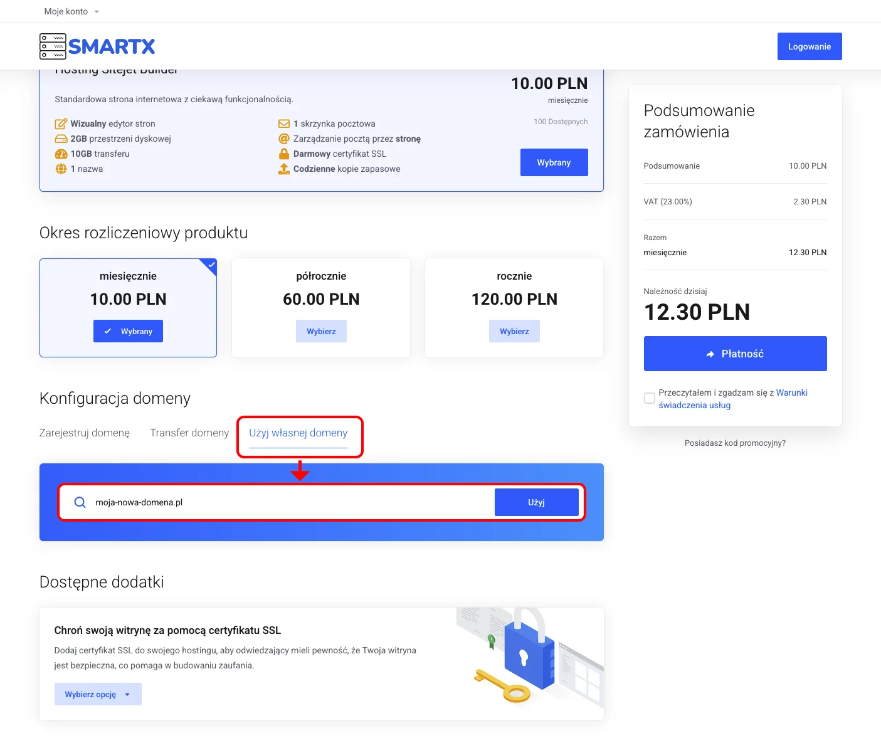Click the magnifier icon in domain field

80,502
